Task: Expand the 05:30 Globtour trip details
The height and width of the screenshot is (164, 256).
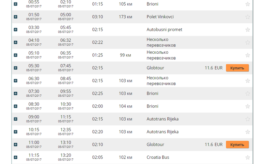Action: (x=16, y=68)
